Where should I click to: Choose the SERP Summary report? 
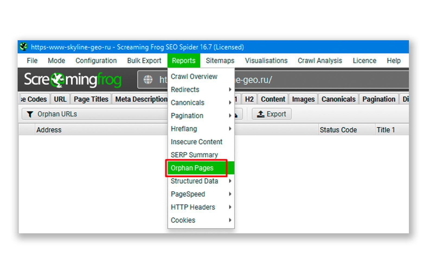pos(201,155)
